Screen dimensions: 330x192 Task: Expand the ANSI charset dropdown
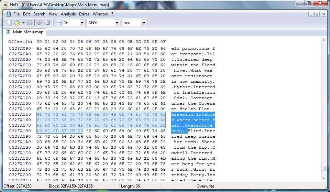[x=117, y=23]
